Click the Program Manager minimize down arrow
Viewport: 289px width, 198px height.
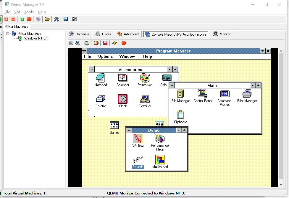[262, 51]
